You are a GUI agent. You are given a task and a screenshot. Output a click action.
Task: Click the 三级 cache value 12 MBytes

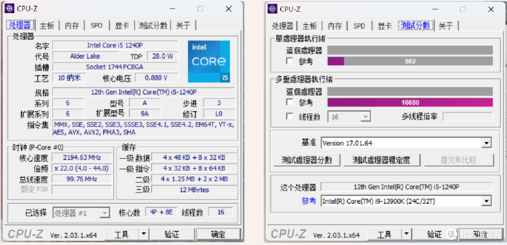tap(194, 190)
